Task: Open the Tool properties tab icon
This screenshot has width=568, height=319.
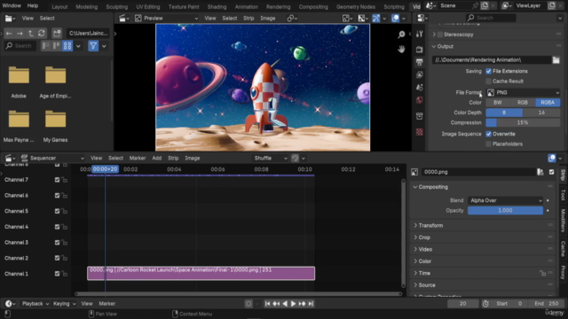Action: click(420, 34)
